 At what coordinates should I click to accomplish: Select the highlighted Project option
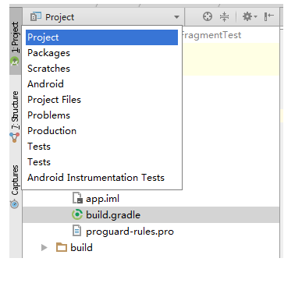tap(101, 37)
